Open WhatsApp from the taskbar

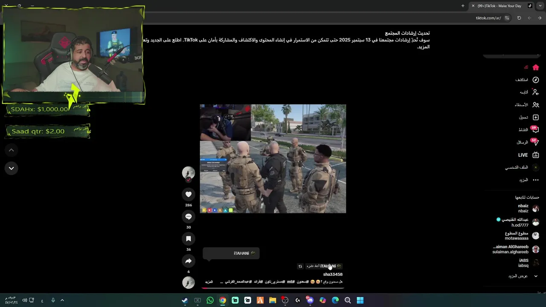pos(210,300)
